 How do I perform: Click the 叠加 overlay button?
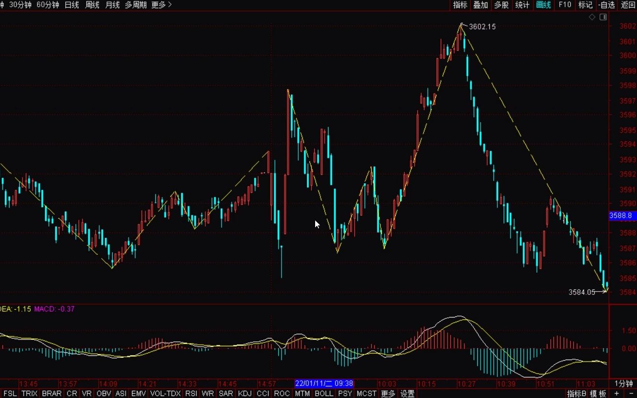[481, 5]
